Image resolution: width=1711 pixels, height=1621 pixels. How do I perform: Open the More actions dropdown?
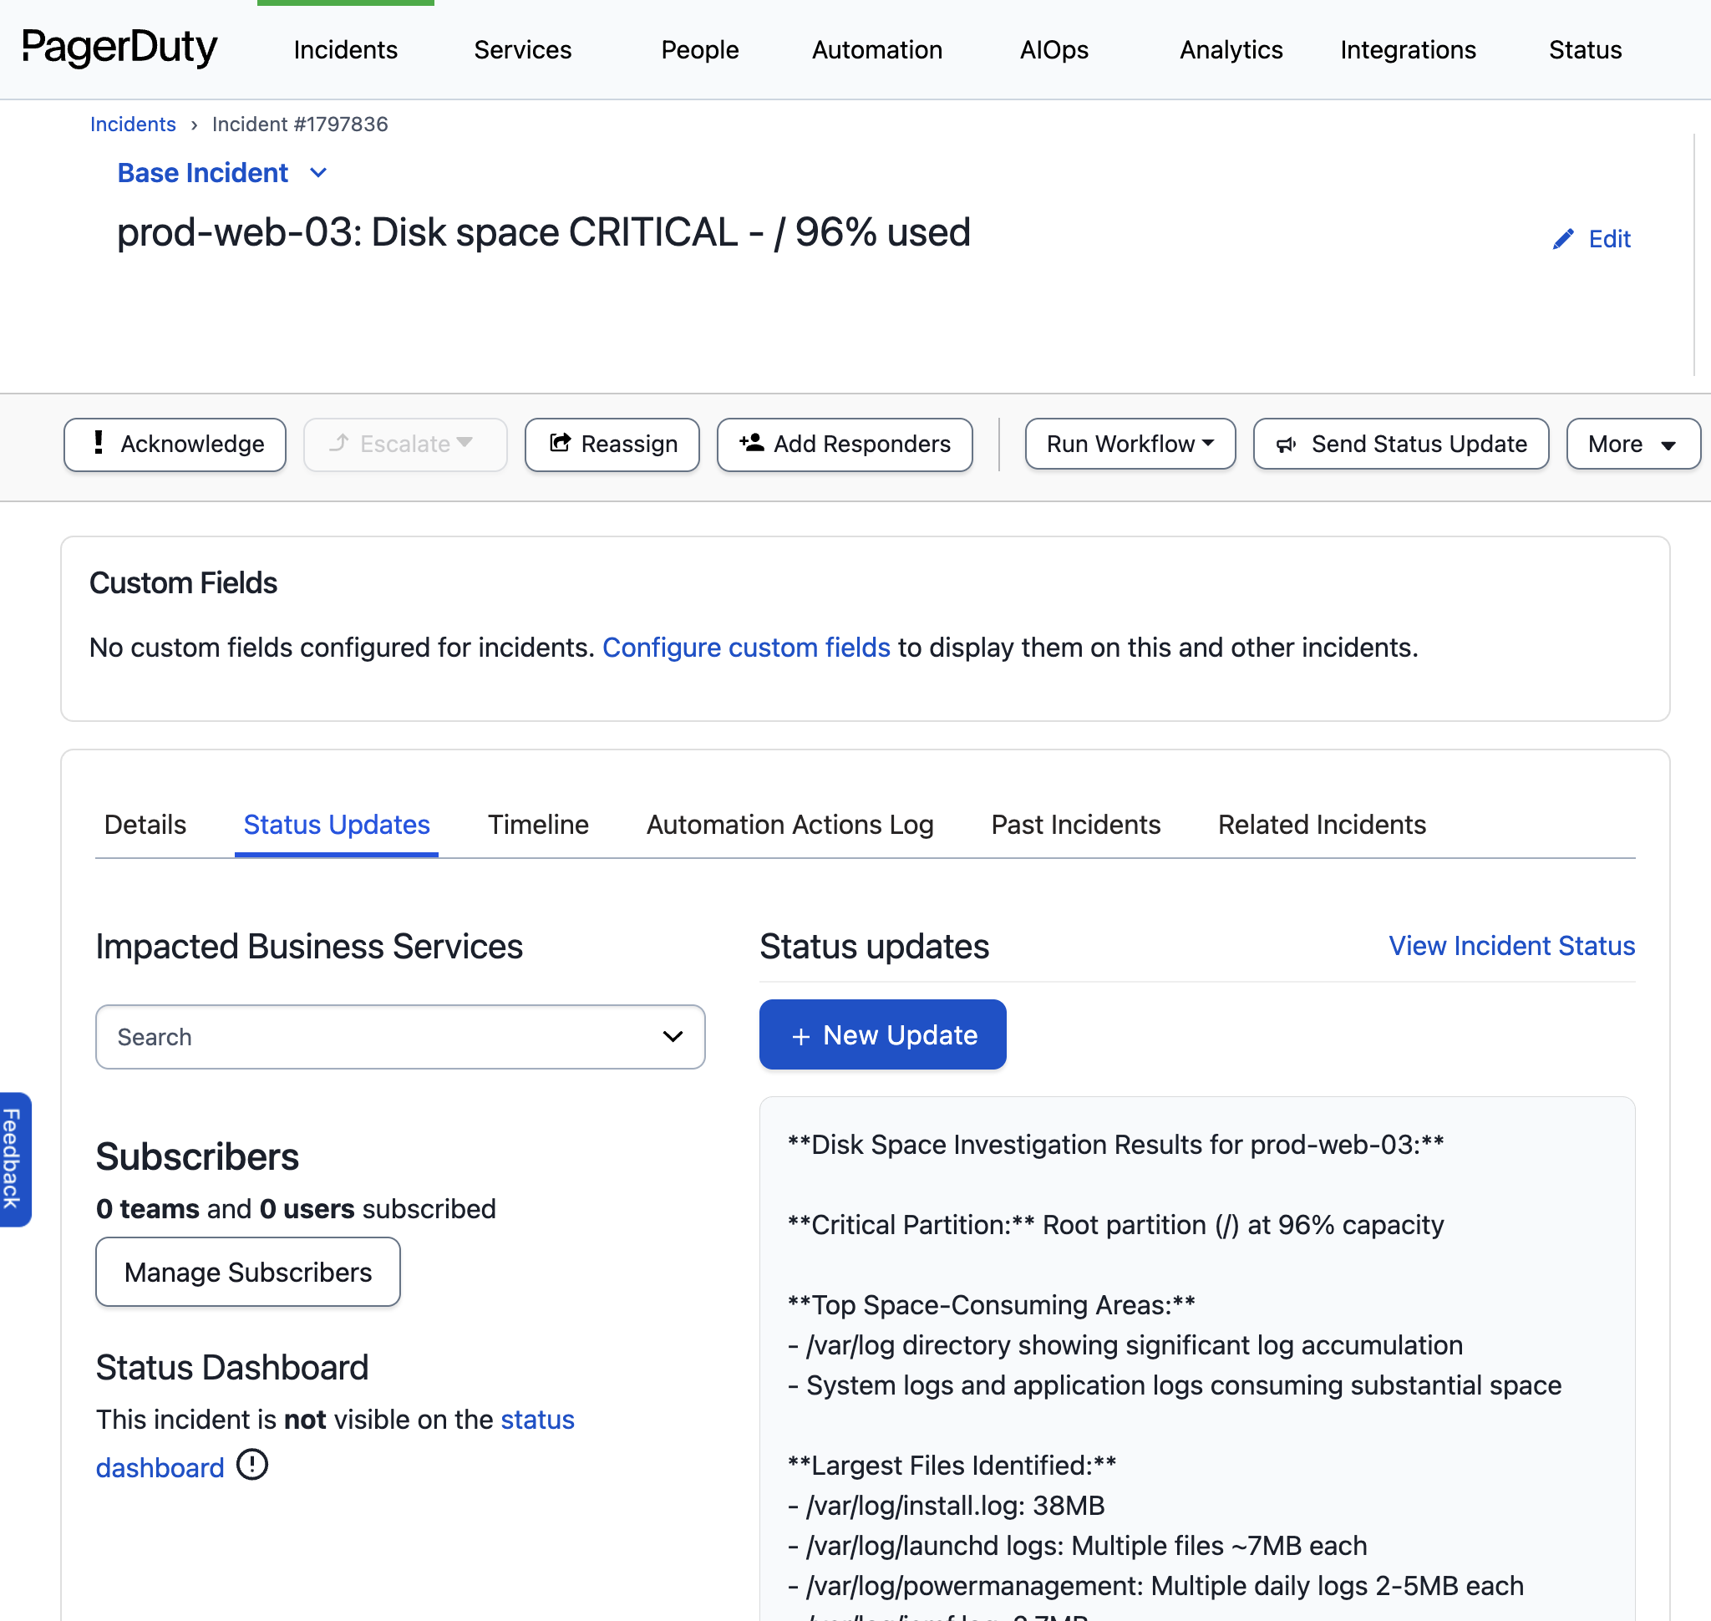(1632, 445)
